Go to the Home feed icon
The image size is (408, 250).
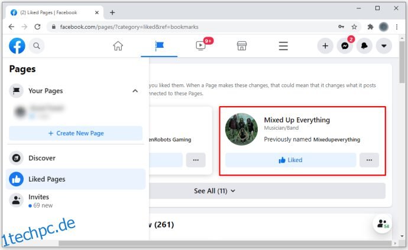[118, 46]
